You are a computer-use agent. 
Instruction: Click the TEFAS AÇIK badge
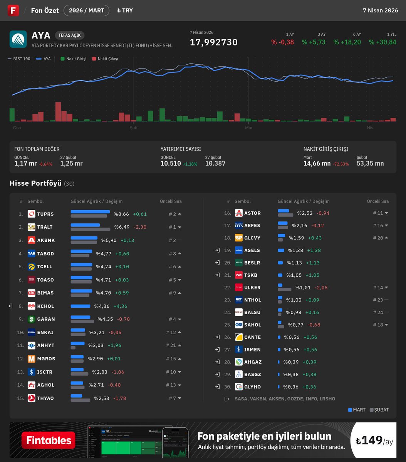click(x=70, y=35)
